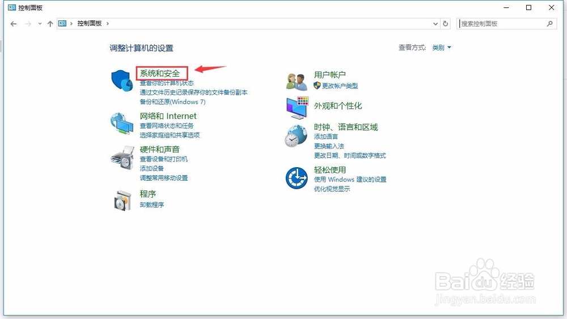Screen dimensions: 567x319
Task: Open 查看你的计算机状态
Action: [167, 83]
